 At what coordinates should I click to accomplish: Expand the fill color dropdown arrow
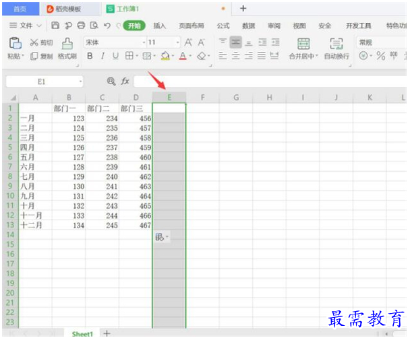(173, 56)
